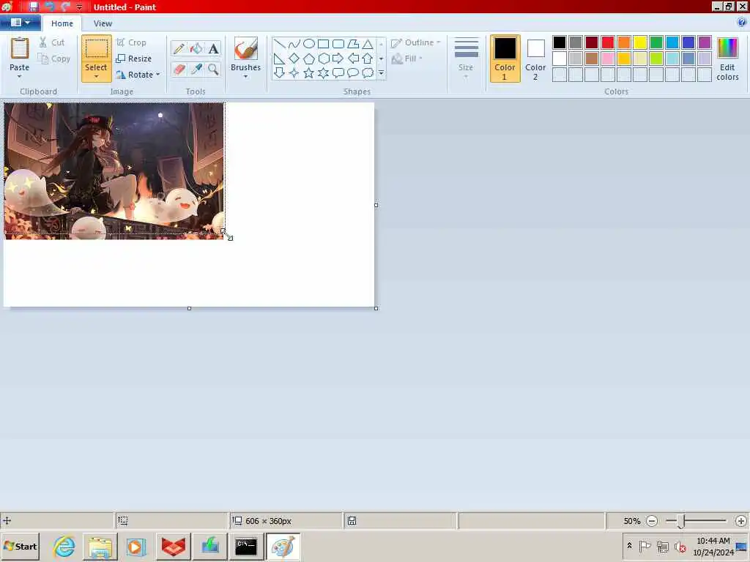Select the Pencil tool
The height and width of the screenshot is (562, 750).
click(179, 48)
